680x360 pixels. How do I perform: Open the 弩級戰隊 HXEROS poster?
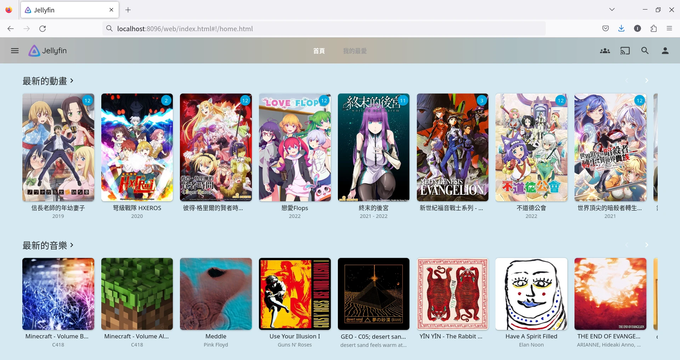137,147
